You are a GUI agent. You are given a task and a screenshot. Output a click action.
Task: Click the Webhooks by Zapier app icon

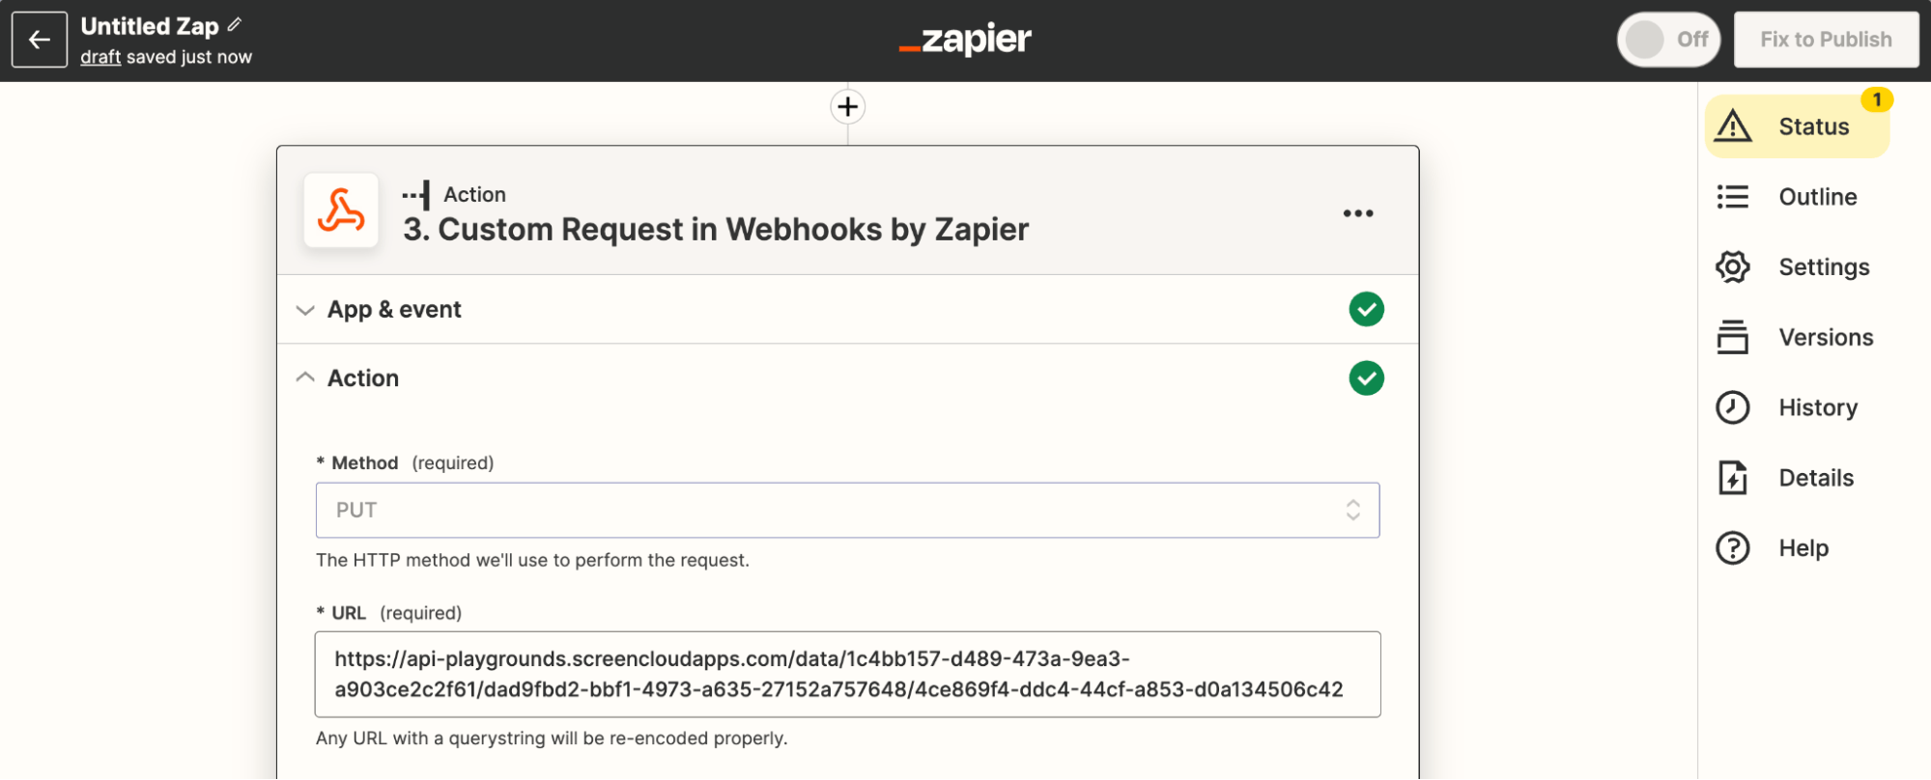point(341,210)
